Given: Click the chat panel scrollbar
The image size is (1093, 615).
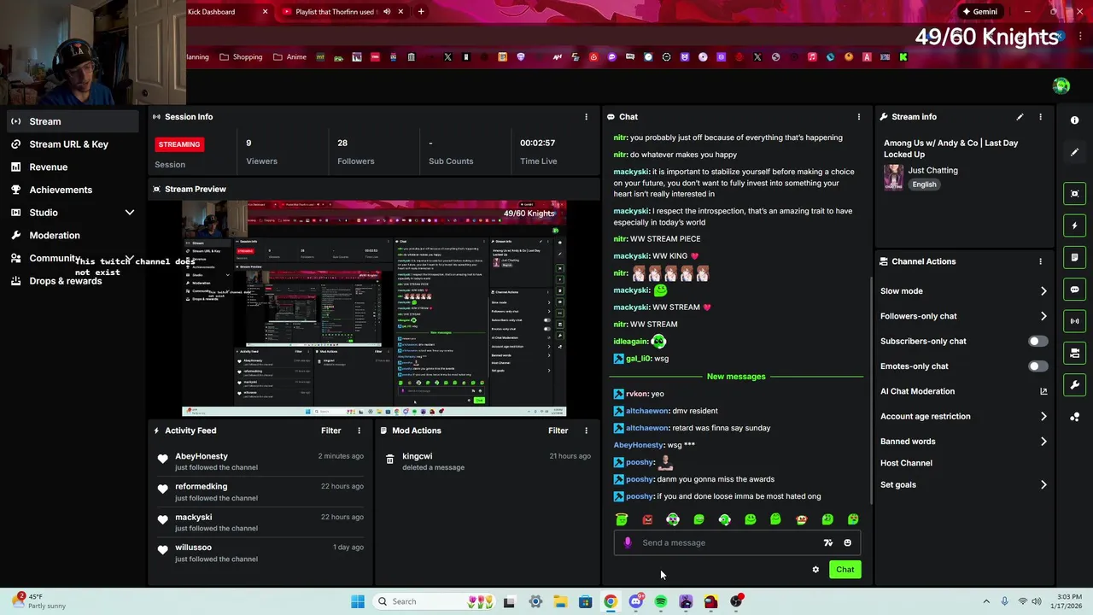Looking at the screenshot, I should (x=871, y=389).
